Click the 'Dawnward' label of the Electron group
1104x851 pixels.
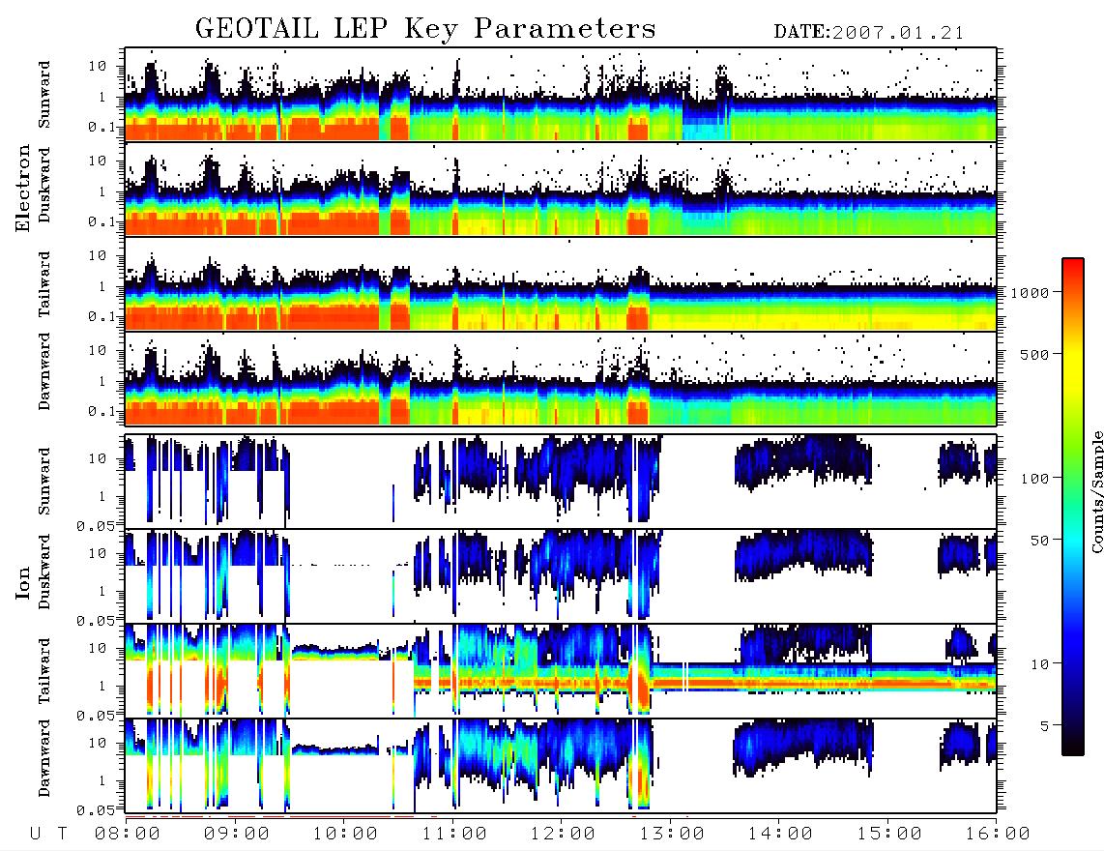coord(44,371)
